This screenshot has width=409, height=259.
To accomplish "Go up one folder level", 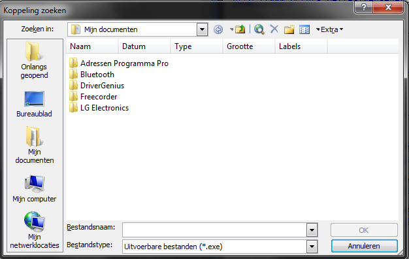I will coord(240,29).
